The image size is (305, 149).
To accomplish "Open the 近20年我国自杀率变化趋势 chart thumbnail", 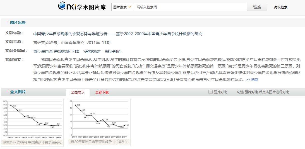I will [x=99, y=119].
